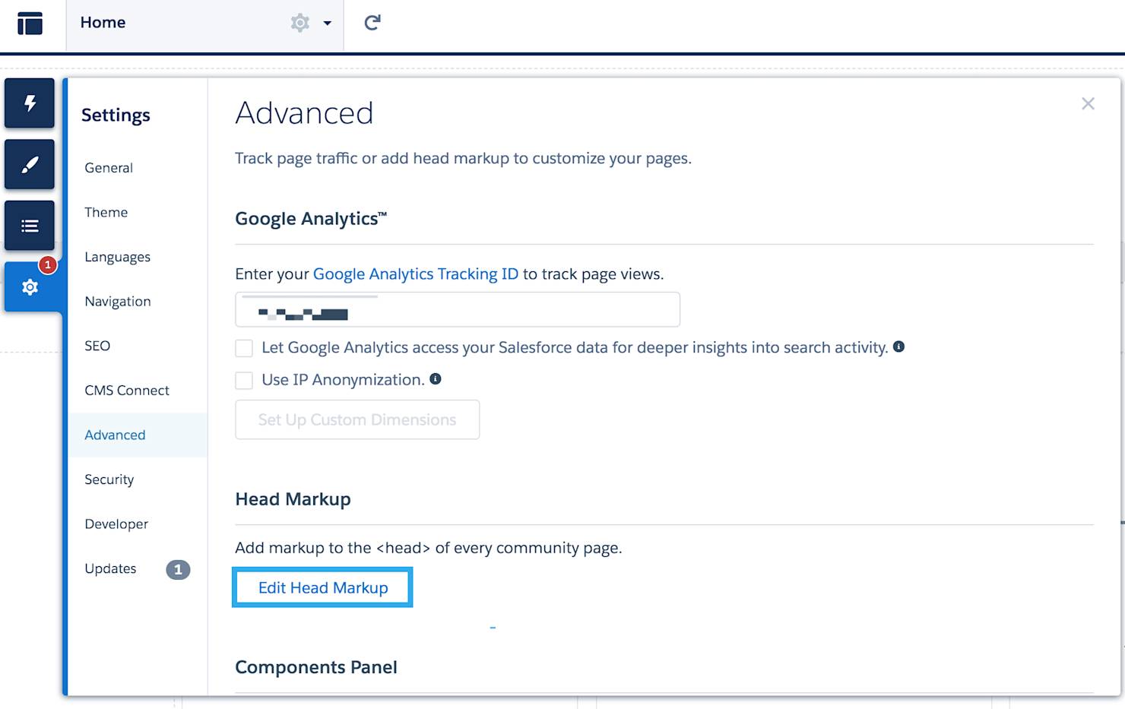Expand the Home page dropdown arrow

[328, 24]
